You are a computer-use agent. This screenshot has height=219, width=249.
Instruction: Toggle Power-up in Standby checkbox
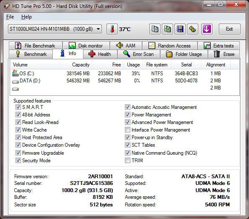coord(127,137)
